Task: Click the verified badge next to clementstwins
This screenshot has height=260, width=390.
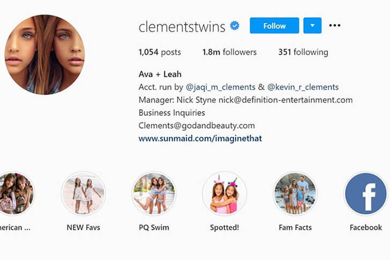Action: (234, 26)
